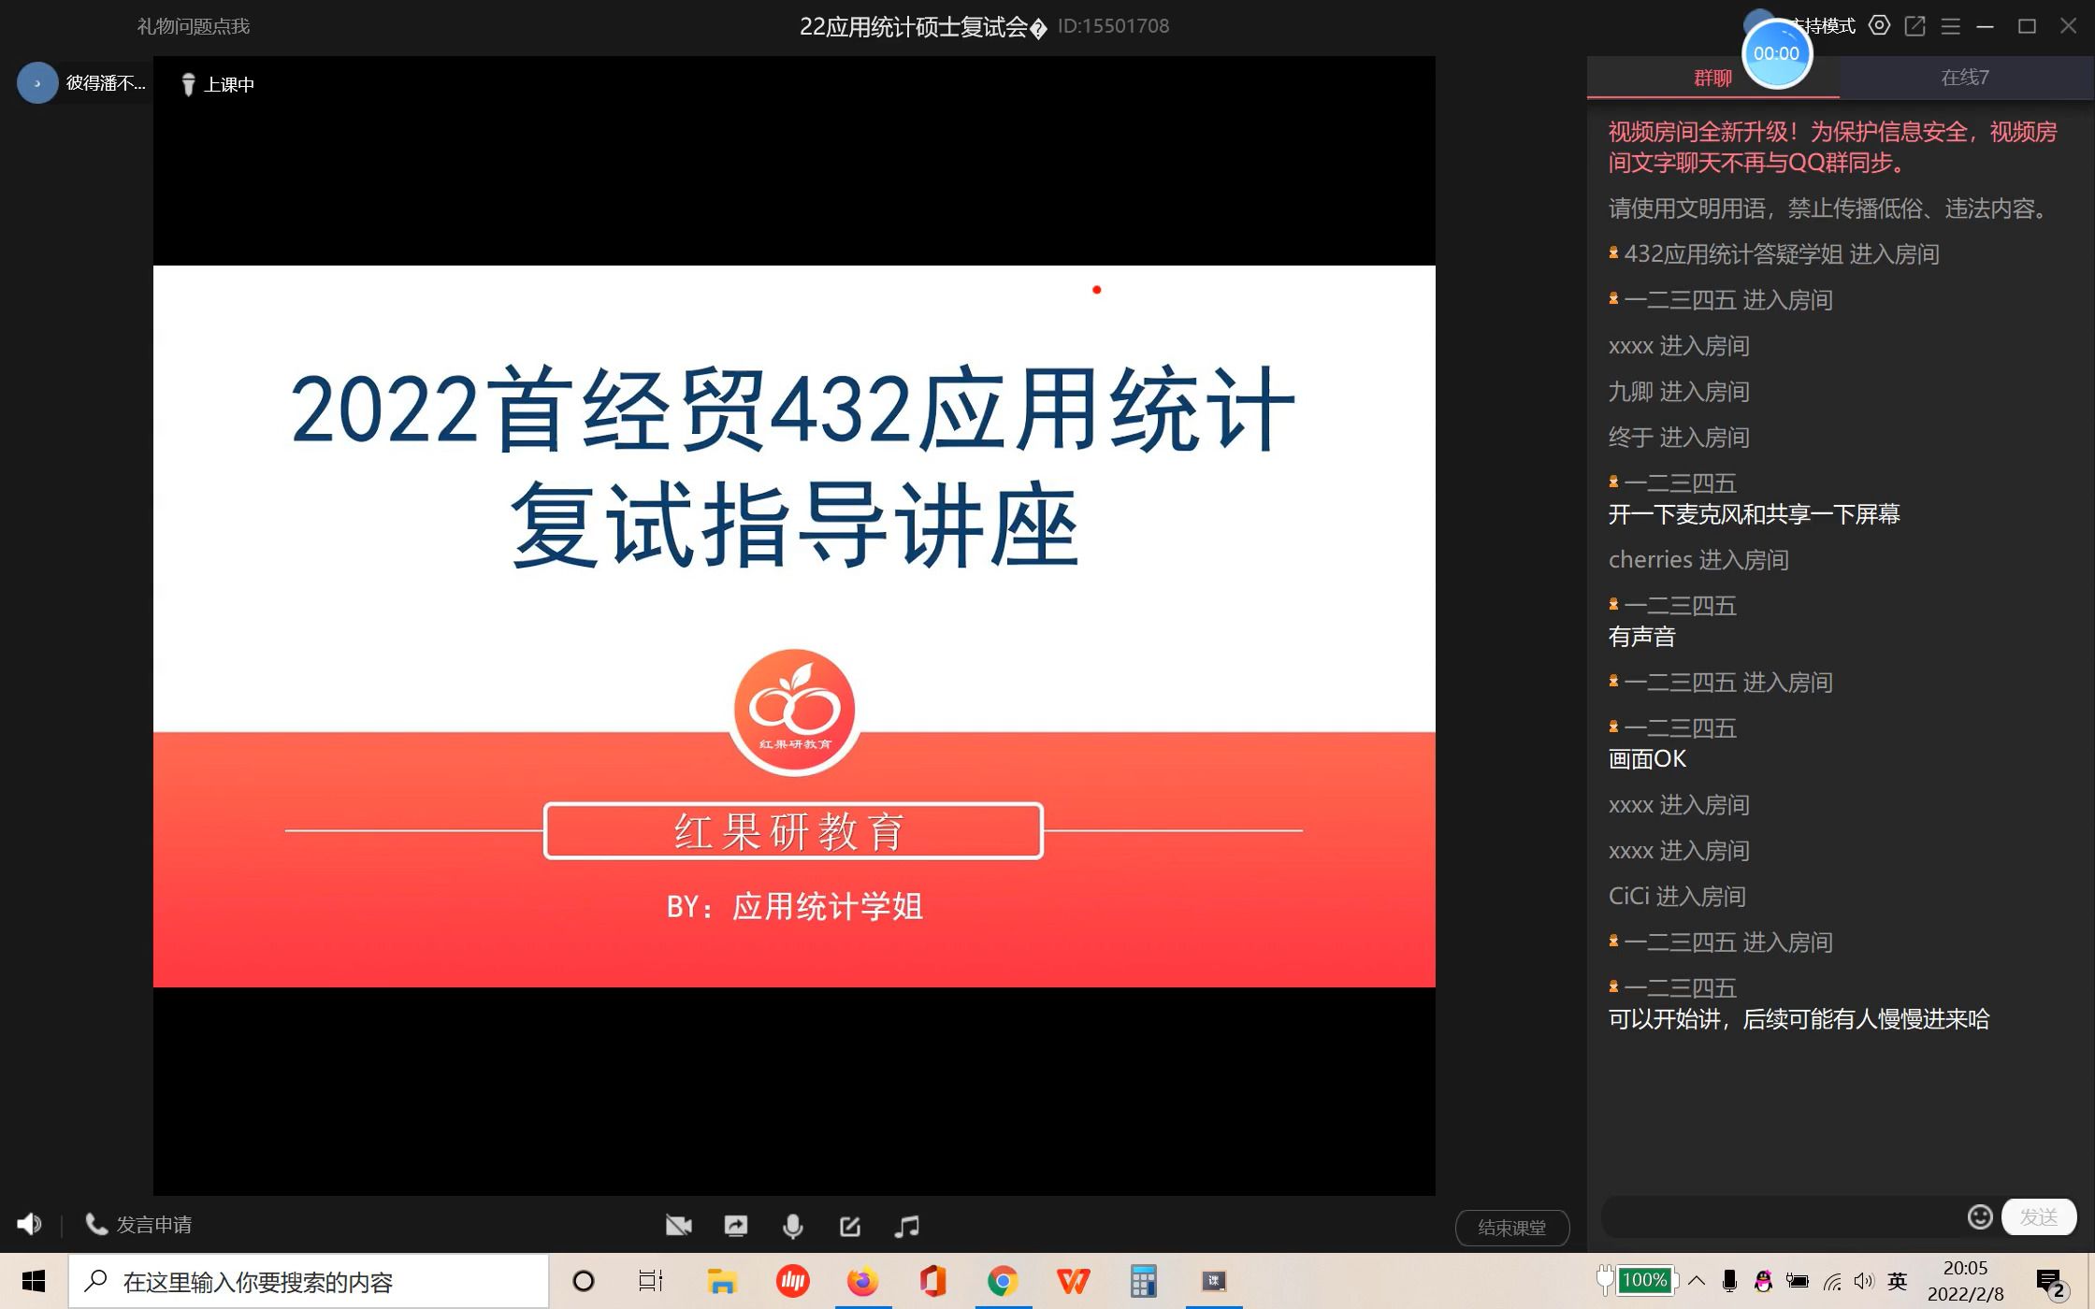Click the 00:00 floating timer bubble
This screenshot has width=2095, height=1309.
(x=1776, y=53)
